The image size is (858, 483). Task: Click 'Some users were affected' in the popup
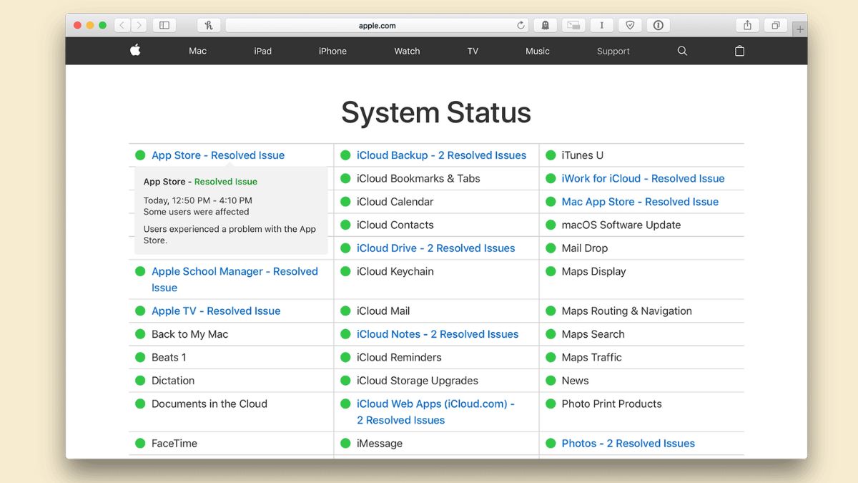click(x=197, y=212)
